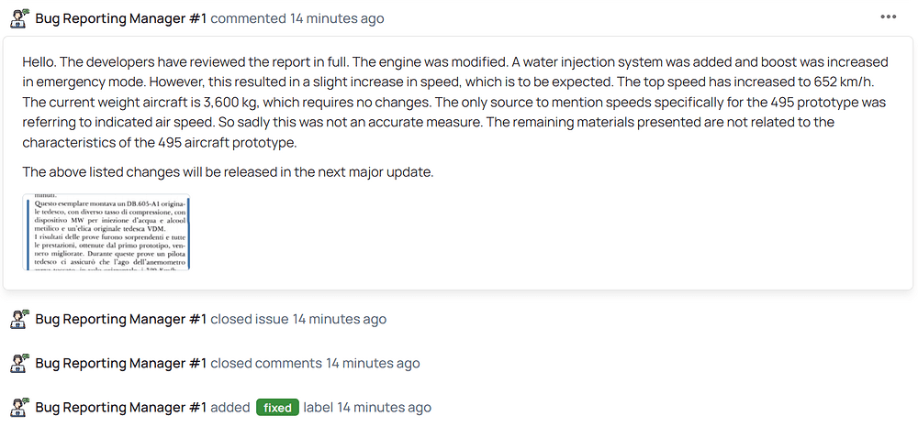Click the timestamp after closed issue
Screen dimensions: 918x427
click(340, 319)
